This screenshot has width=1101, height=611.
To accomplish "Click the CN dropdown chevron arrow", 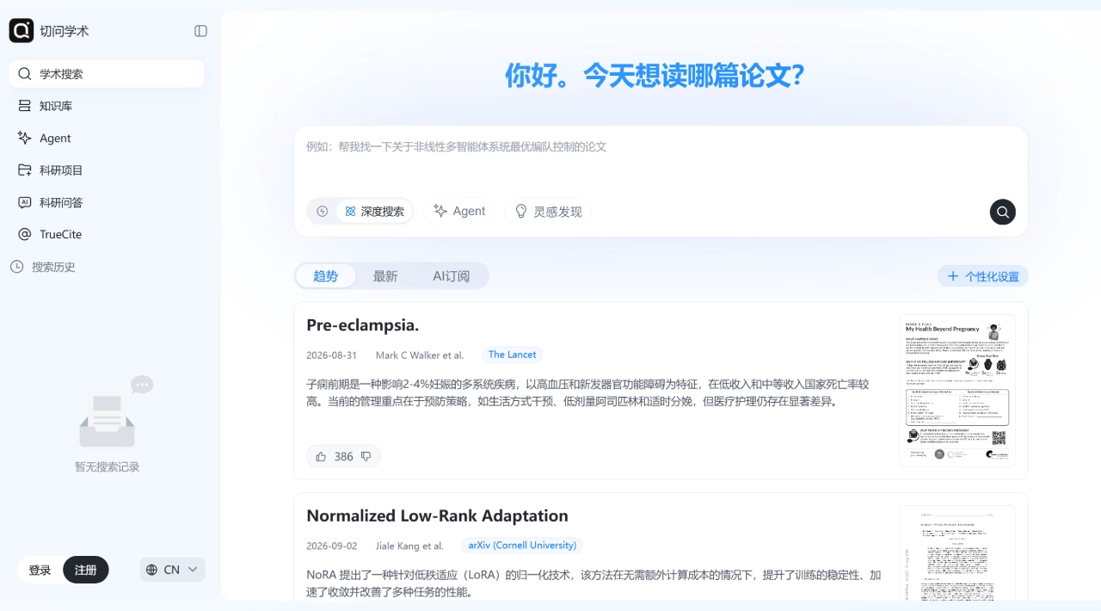I will point(193,570).
